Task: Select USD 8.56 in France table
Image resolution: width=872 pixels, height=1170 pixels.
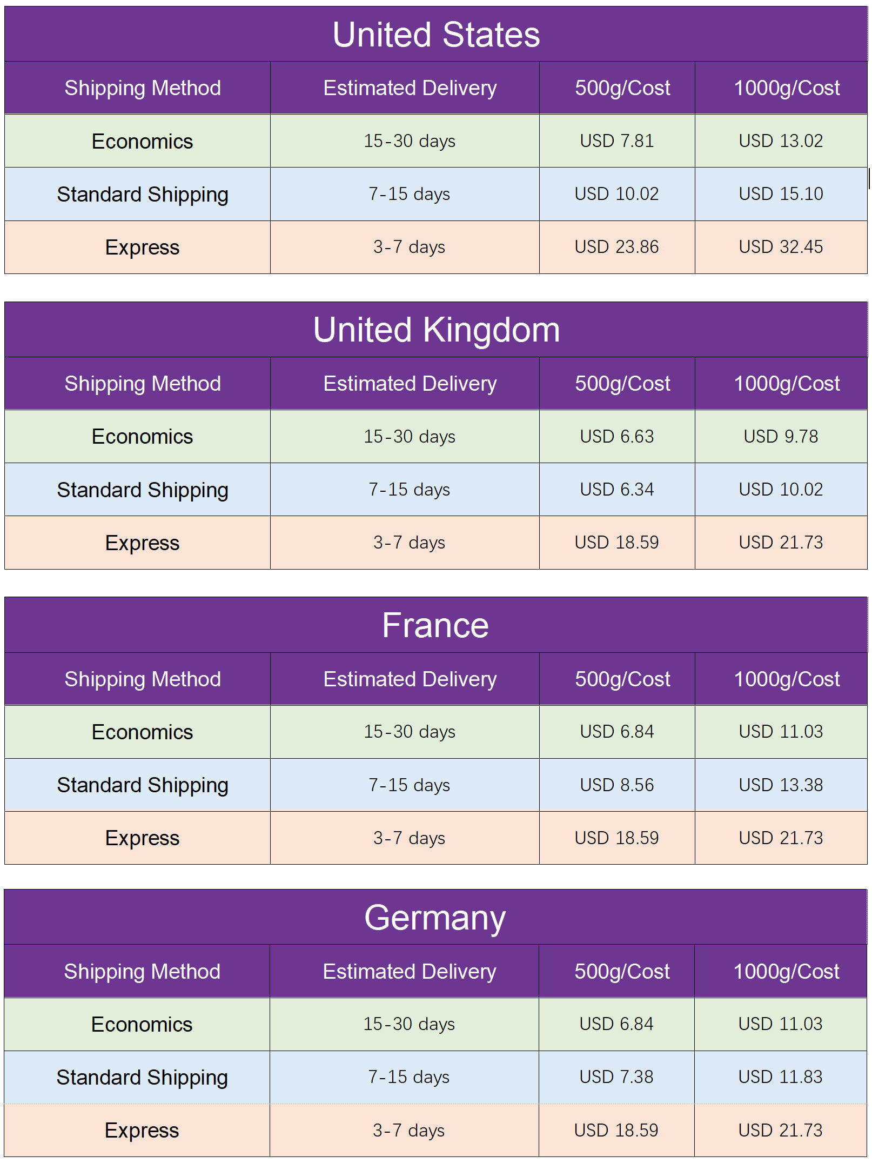Action: click(617, 785)
